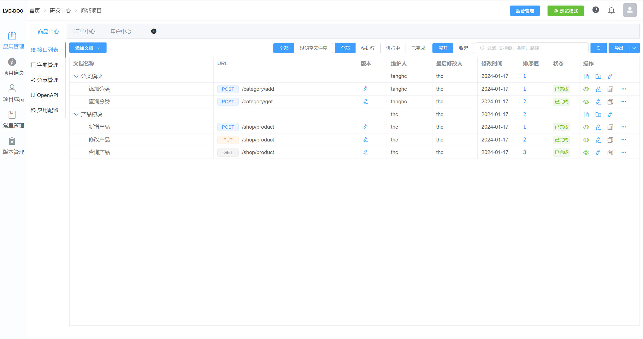Filter documents by 进行中 status
643x339 pixels.
click(x=393, y=48)
